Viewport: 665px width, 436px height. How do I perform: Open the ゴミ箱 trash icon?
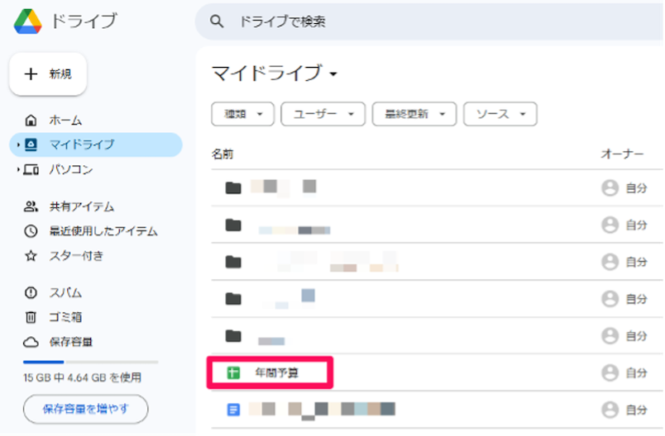click(31, 317)
